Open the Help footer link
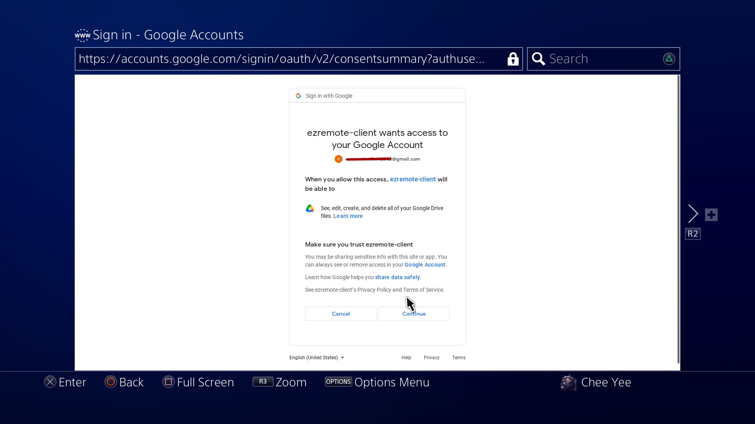This screenshot has height=424, width=755. point(406,358)
